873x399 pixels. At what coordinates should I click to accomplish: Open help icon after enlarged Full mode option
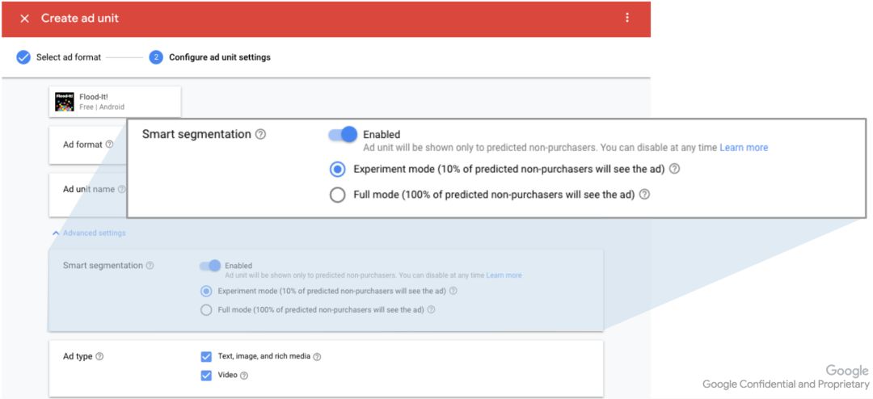644,195
